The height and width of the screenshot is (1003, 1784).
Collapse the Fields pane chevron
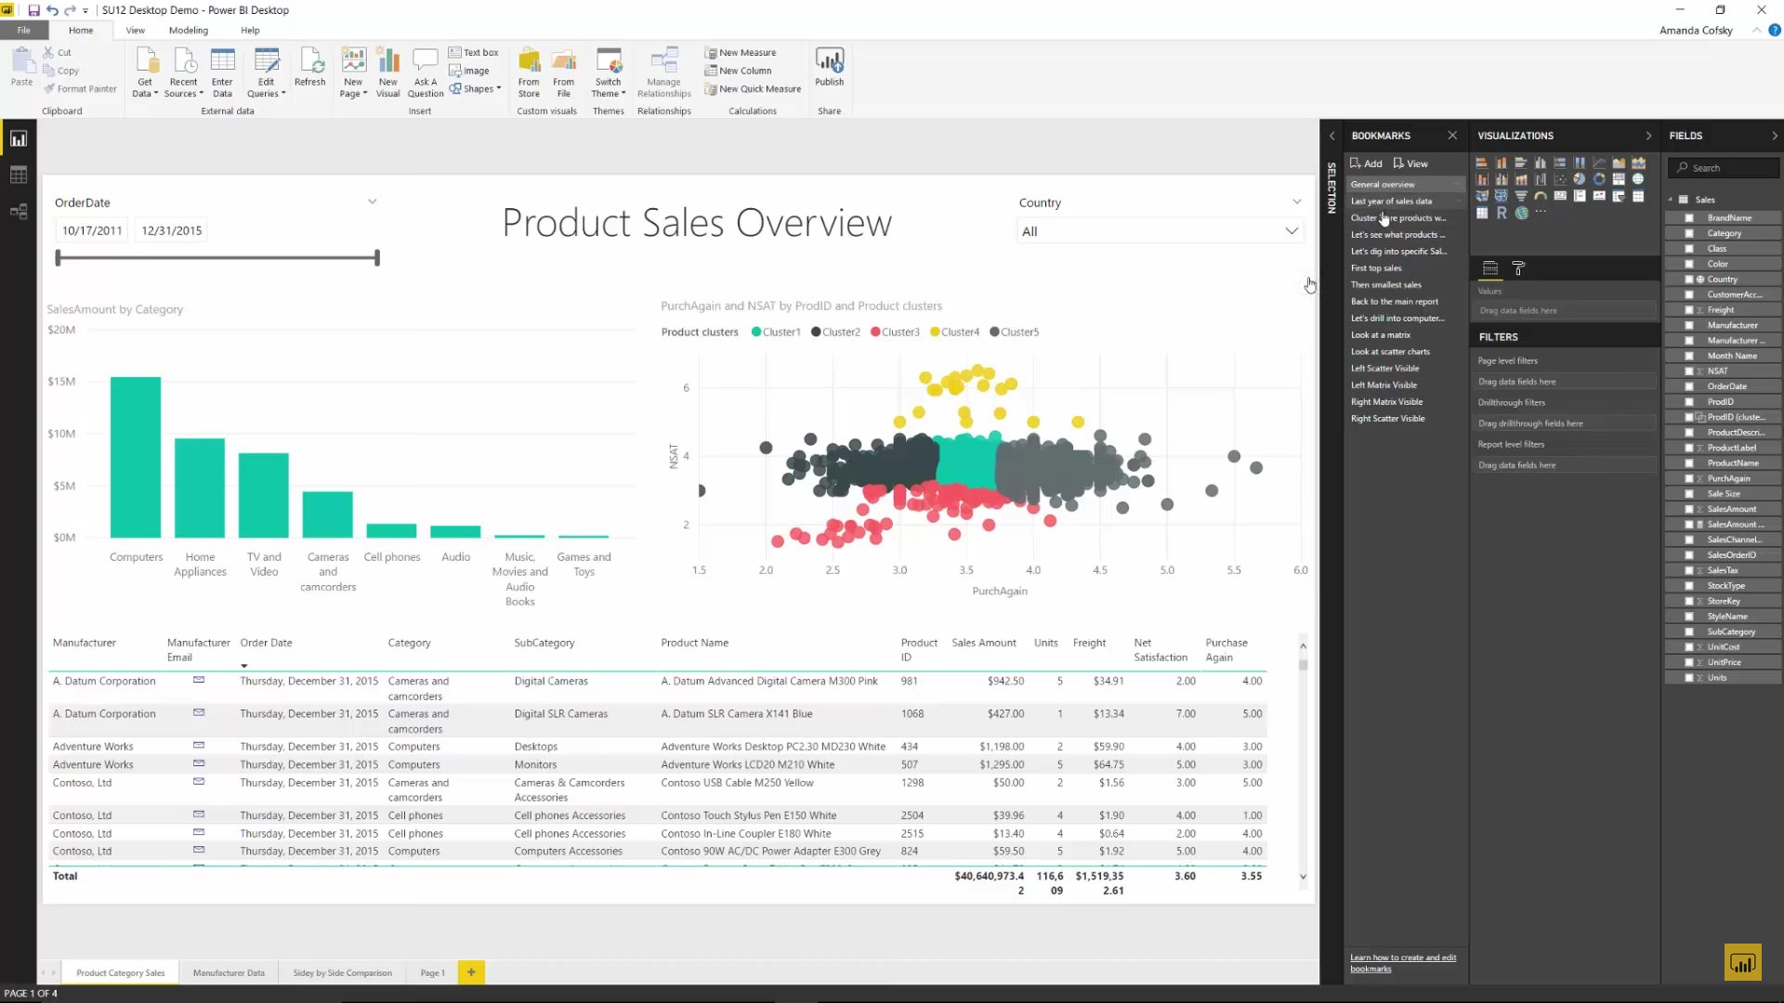click(1774, 136)
